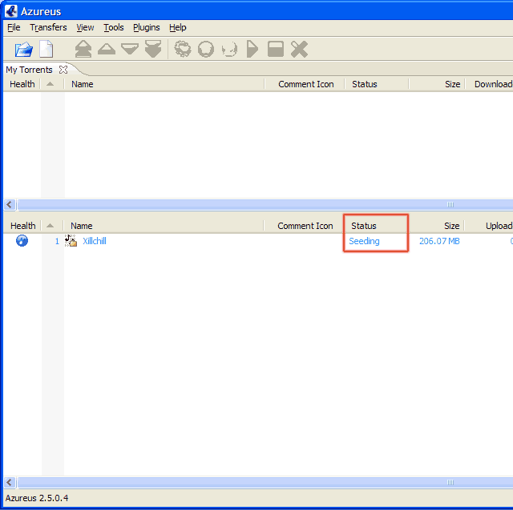Click the Open torrent folder icon
This screenshot has width=513, height=510.
(23, 49)
